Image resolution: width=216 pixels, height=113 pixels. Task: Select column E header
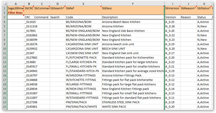pyautogui.click(x=83, y=4)
